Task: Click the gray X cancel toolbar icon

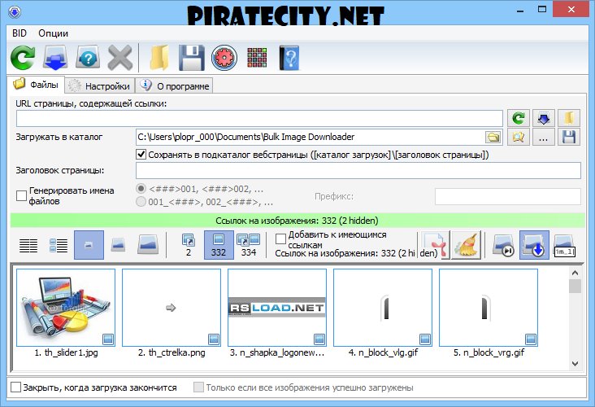Action: (x=120, y=58)
